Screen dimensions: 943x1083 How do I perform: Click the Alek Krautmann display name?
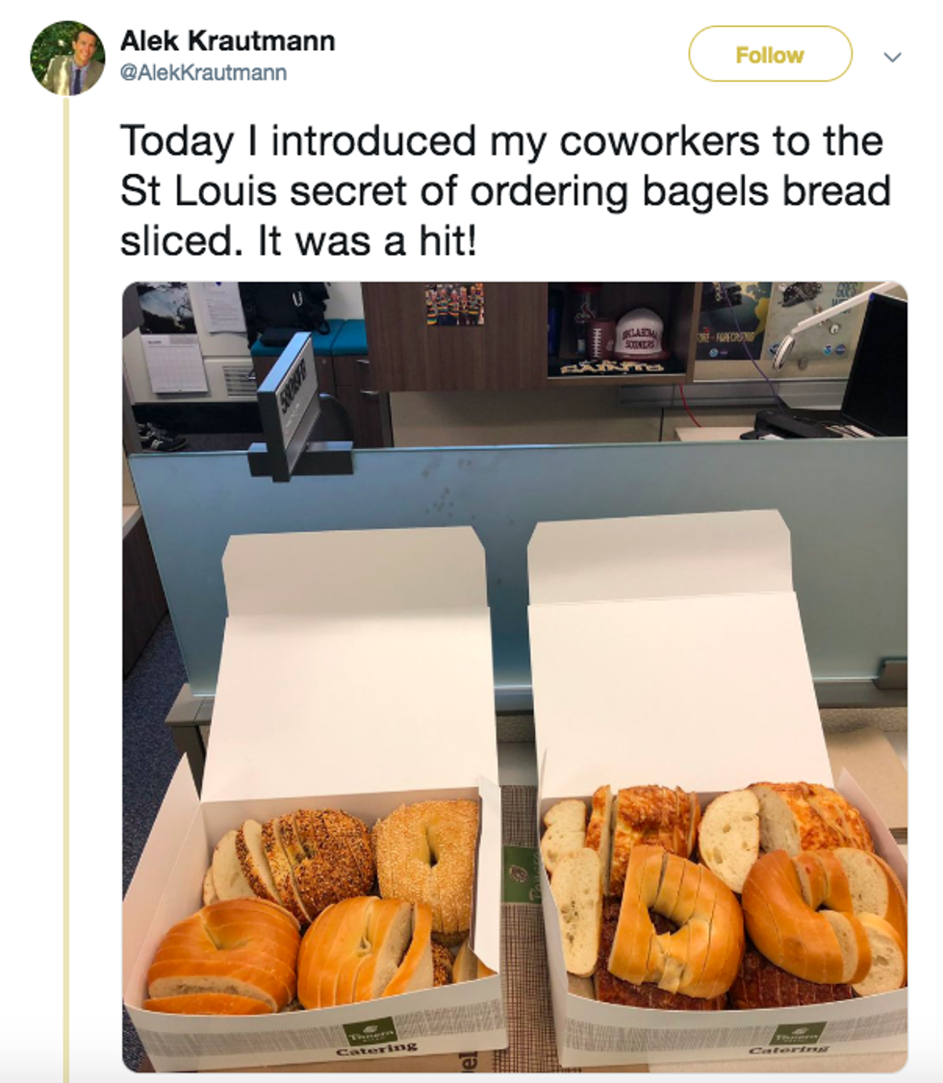pyautogui.click(x=227, y=41)
